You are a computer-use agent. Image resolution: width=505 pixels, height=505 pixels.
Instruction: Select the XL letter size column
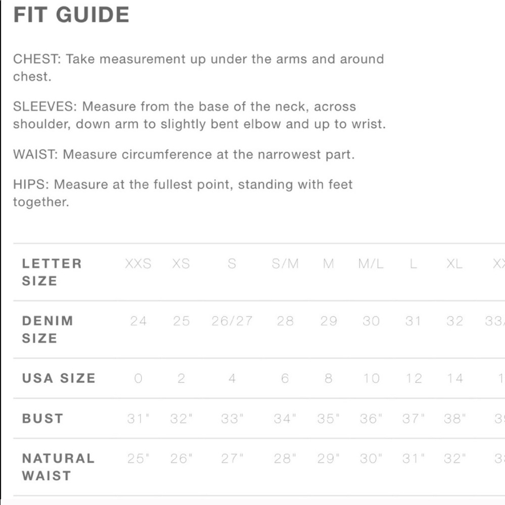(454, 264)
